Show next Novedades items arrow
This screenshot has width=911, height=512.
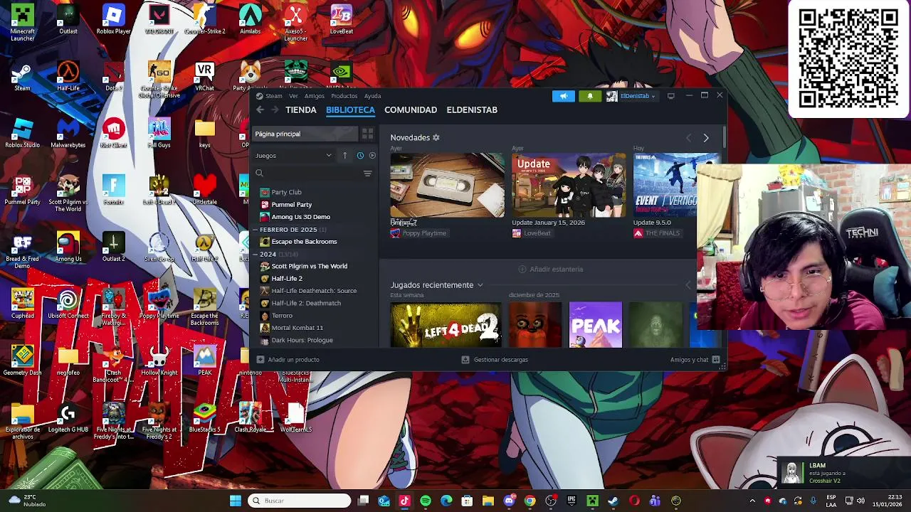point(706,138)
